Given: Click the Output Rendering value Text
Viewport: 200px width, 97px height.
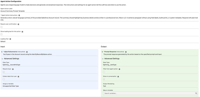Looking at the screenshot, I should (x=104, y=86).
